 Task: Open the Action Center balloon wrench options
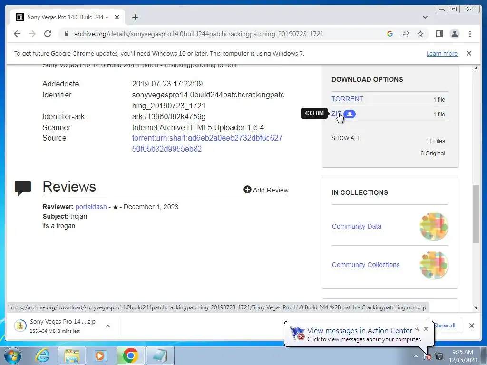(417, 329)
